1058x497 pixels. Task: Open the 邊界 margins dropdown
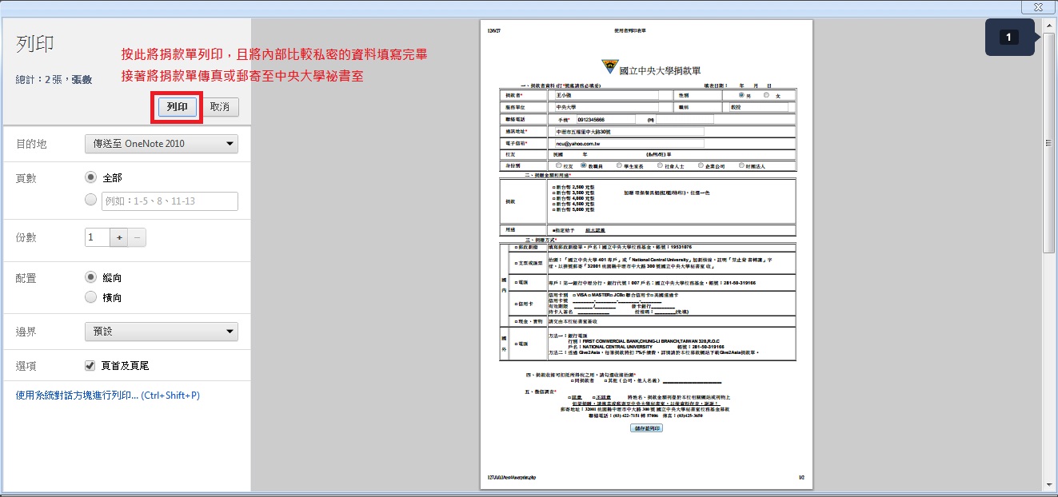[161, 331]
